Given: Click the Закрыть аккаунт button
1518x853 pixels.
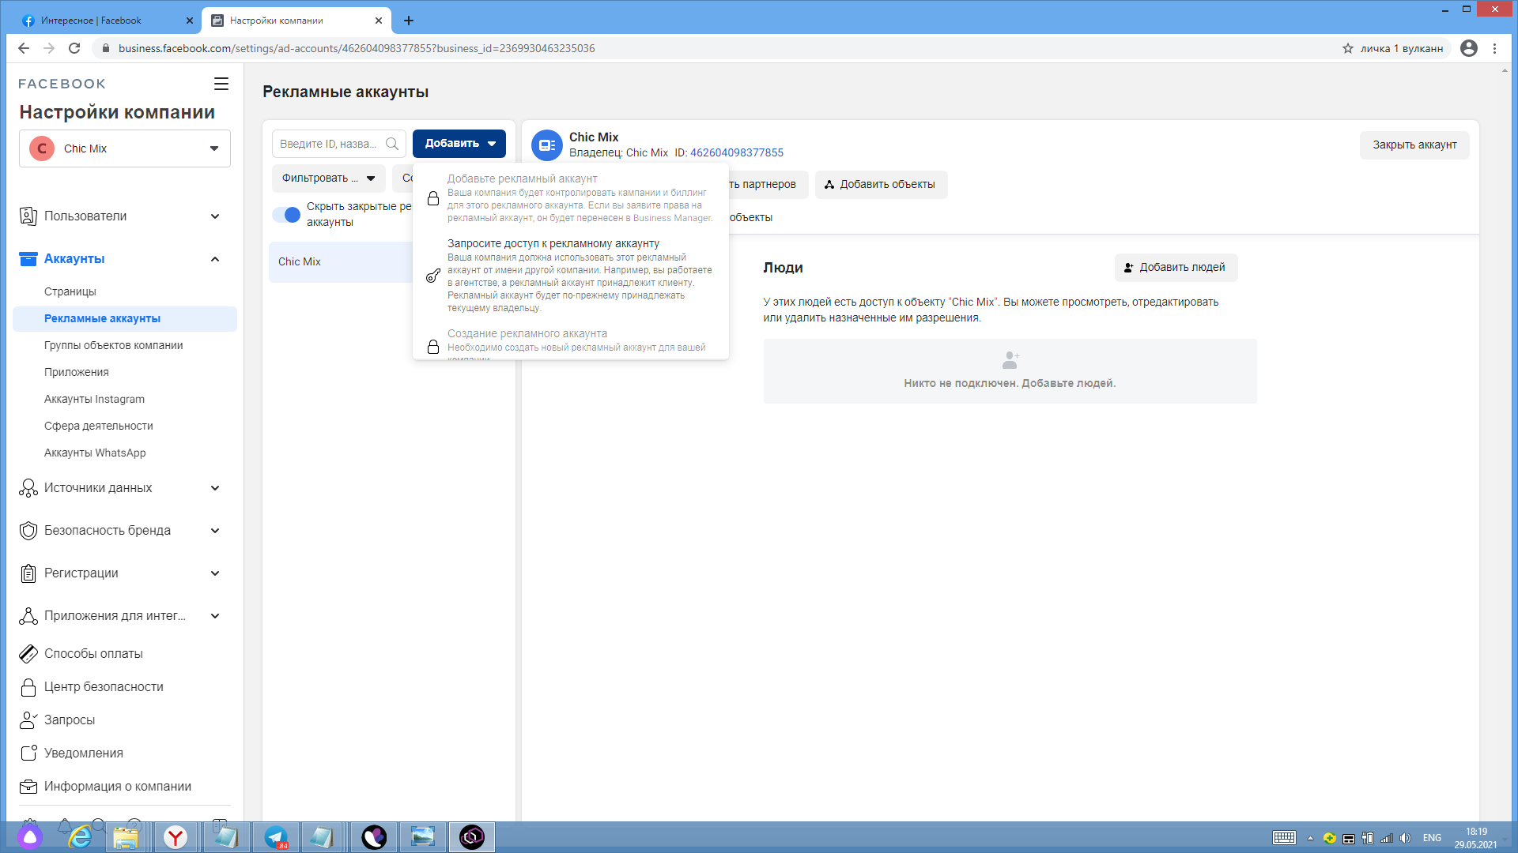Looking at the screenshot, I should [1414, 145].
